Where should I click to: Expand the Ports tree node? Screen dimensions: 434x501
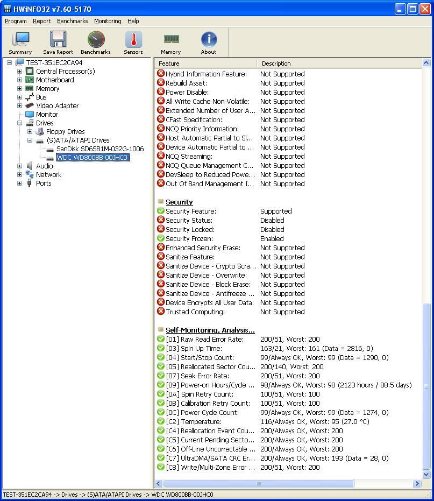pos(19,184)
